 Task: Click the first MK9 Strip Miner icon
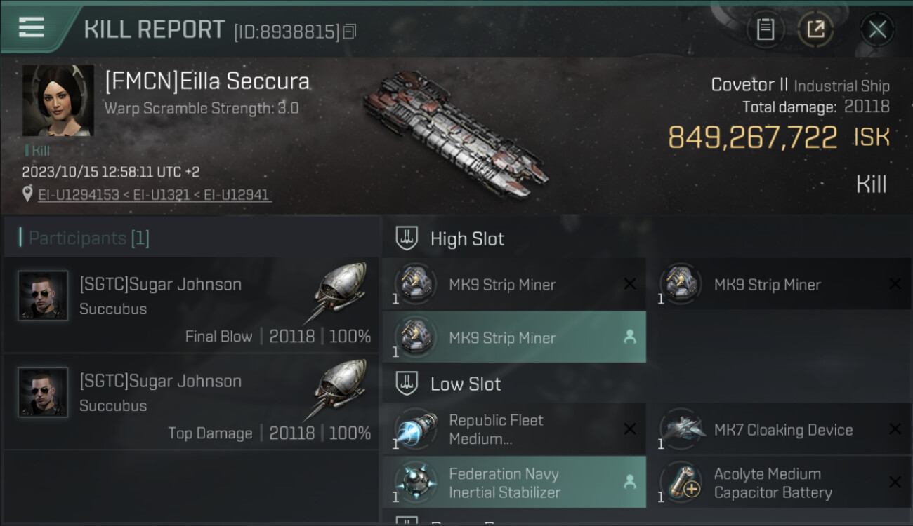coord(414,285)
